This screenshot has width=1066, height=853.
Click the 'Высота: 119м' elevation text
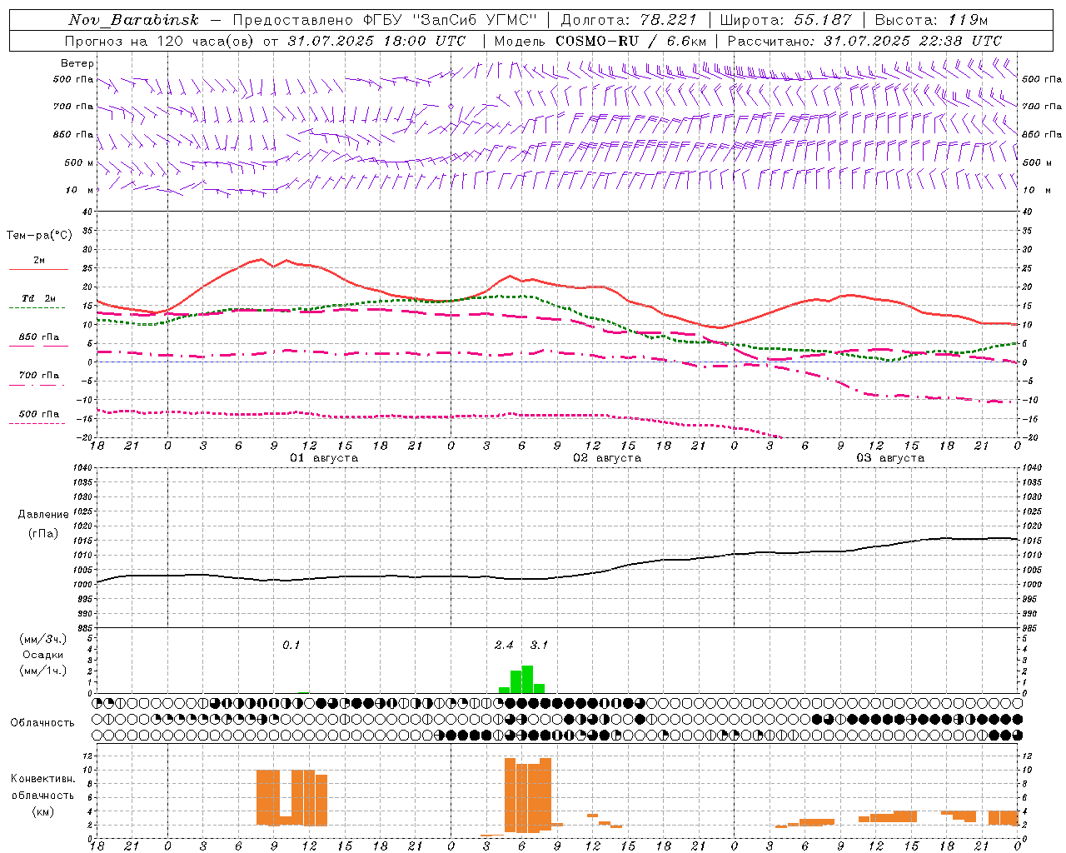(932, 20)
